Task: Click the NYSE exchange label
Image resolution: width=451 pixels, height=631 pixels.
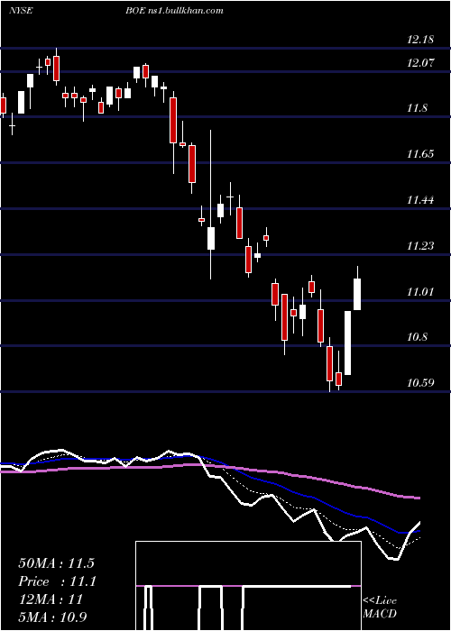Action: [x=21, y=10]
